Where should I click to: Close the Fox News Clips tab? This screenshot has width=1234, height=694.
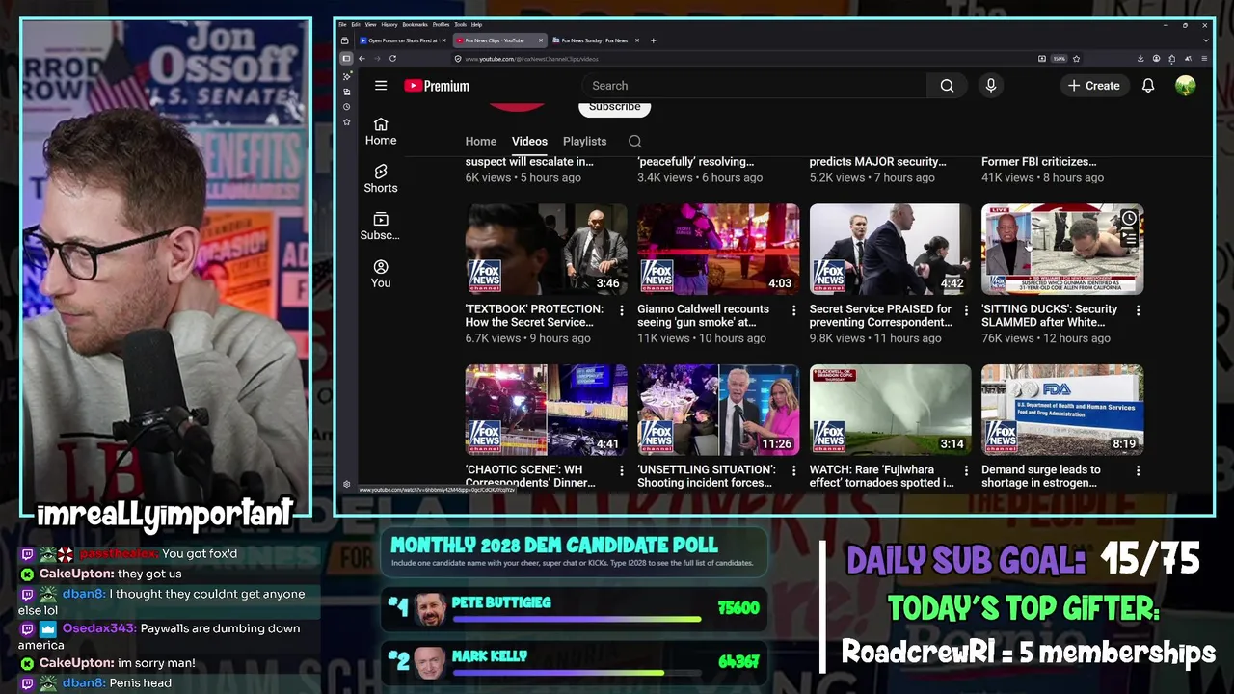(x=541, y=40)
